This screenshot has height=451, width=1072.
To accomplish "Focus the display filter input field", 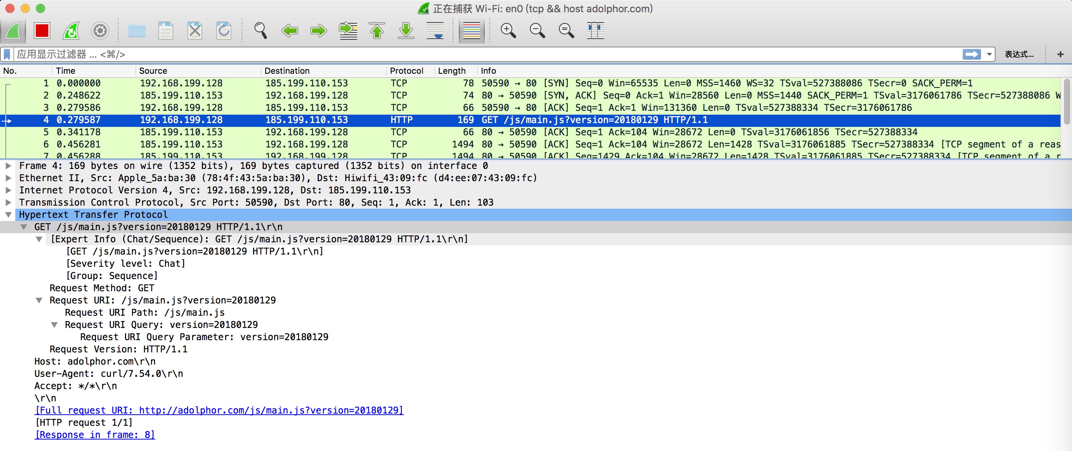I will [x=487, y=55].
